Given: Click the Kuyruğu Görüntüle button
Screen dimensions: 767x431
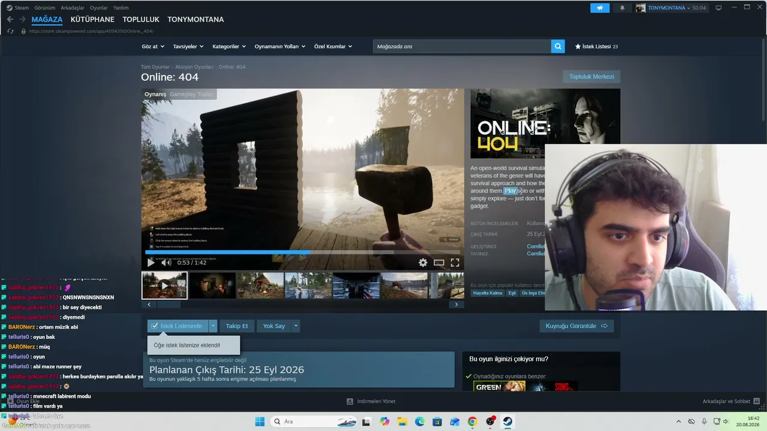Looking at the screenshot, I should pyautogui.click(x=576, y=326).
